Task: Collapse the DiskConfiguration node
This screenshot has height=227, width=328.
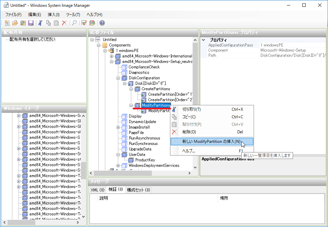Action: pos(118,78)
